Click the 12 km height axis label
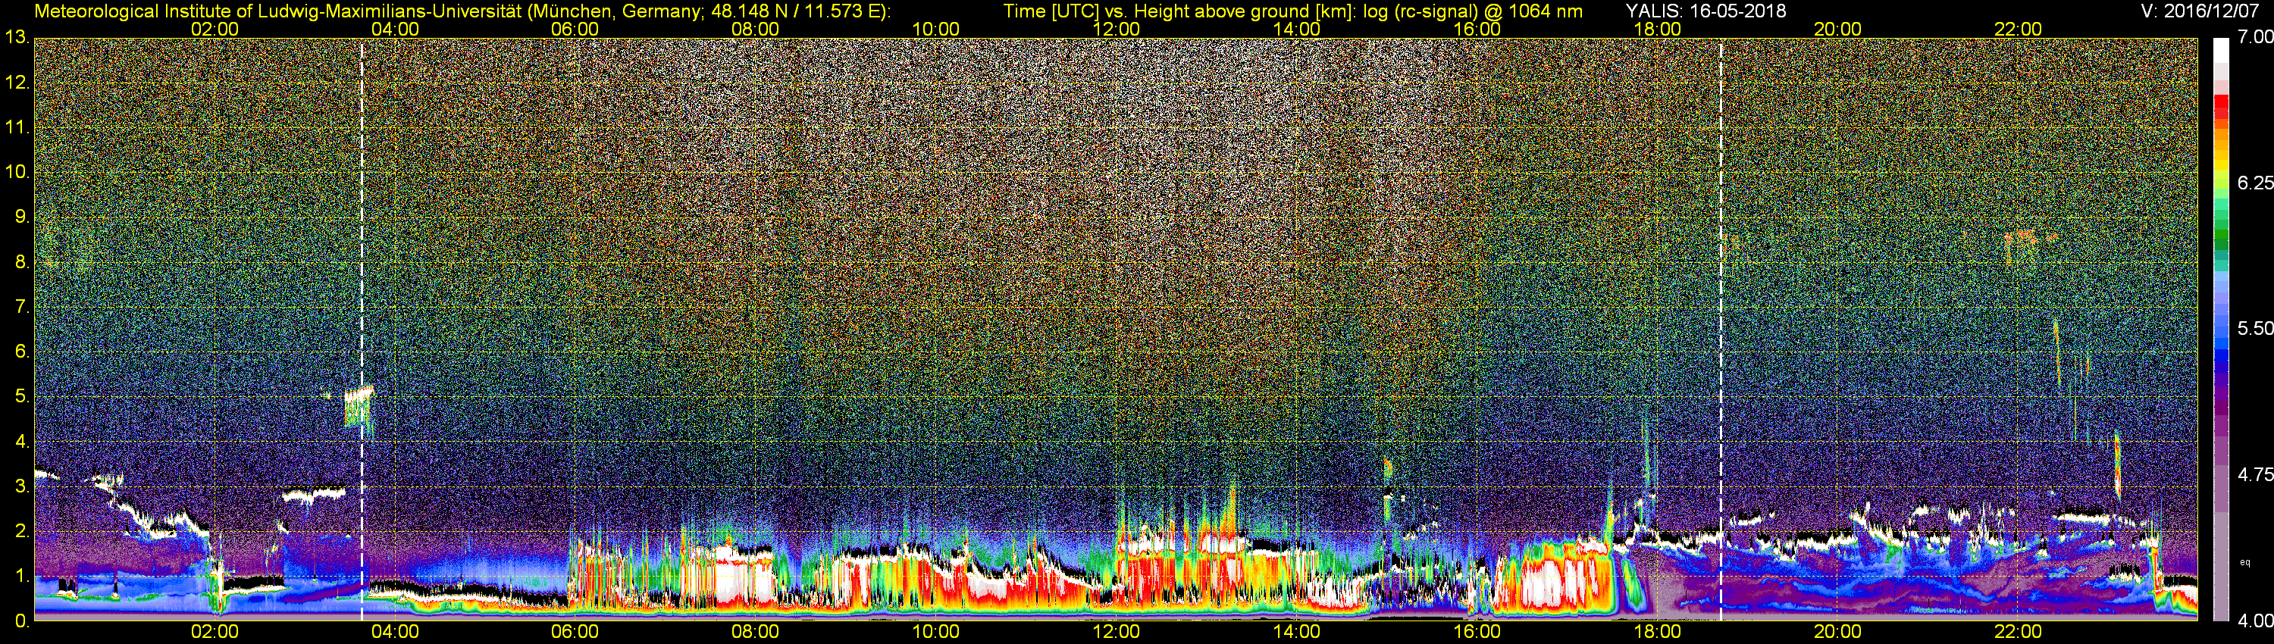The height and width of the screenshot is (644, 2274). pos(16,82)
